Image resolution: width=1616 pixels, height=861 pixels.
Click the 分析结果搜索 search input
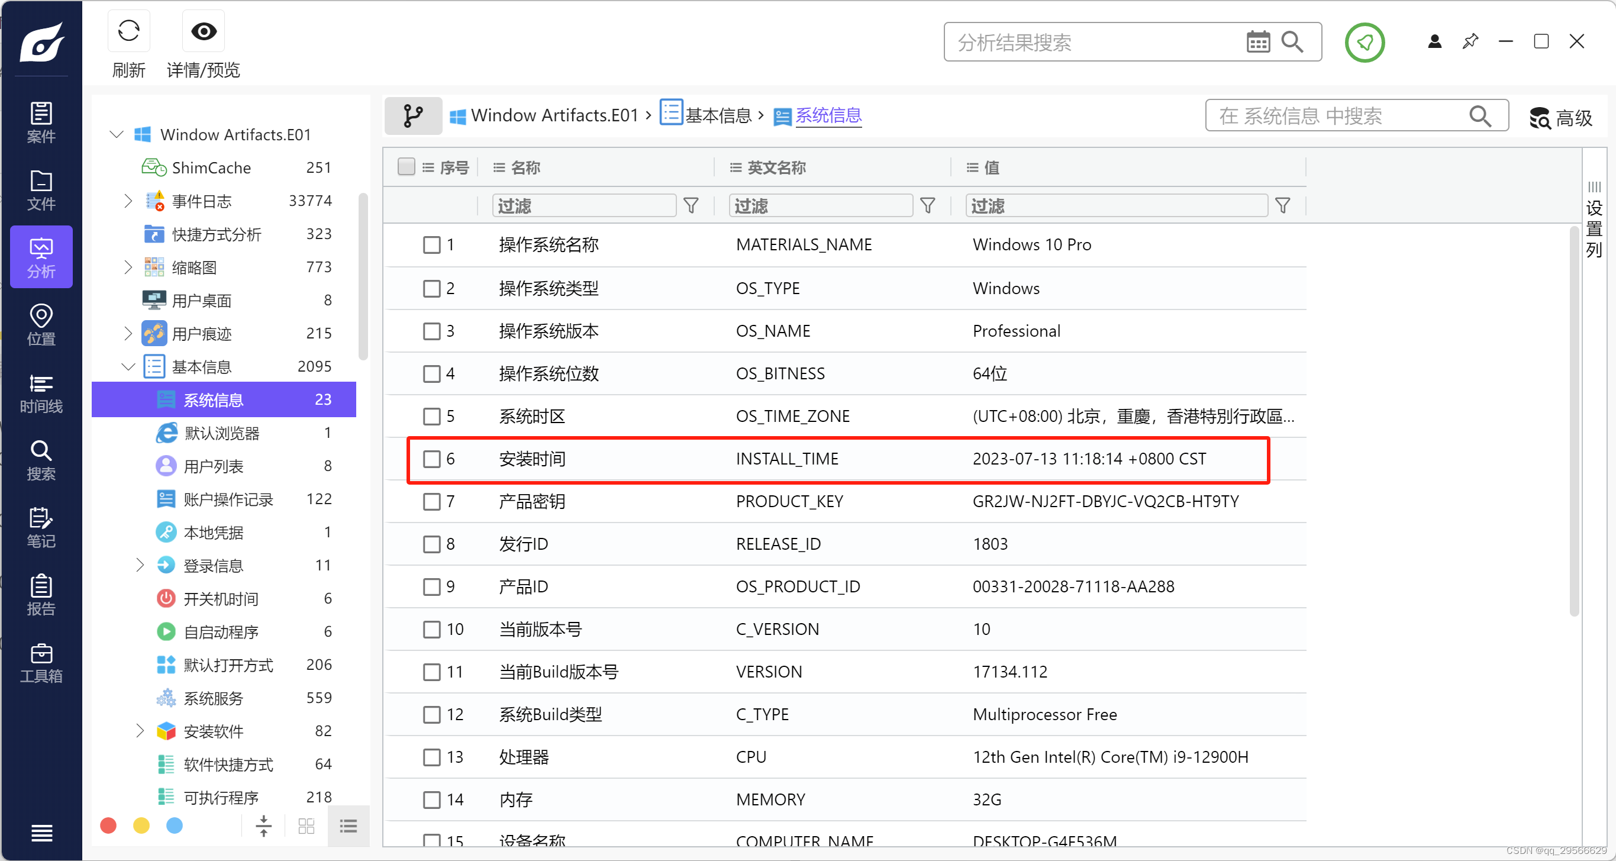click(x=1095, y=42)
